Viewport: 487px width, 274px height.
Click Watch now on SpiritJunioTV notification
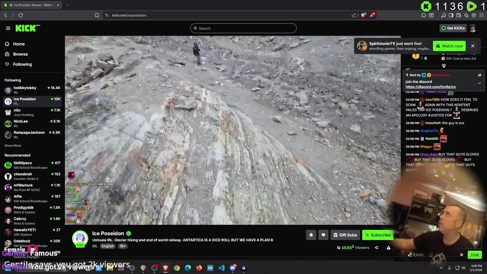pyautogui.click(x=449, y=46)
